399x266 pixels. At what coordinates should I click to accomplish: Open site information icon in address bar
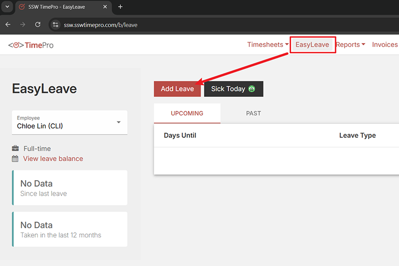55,24
